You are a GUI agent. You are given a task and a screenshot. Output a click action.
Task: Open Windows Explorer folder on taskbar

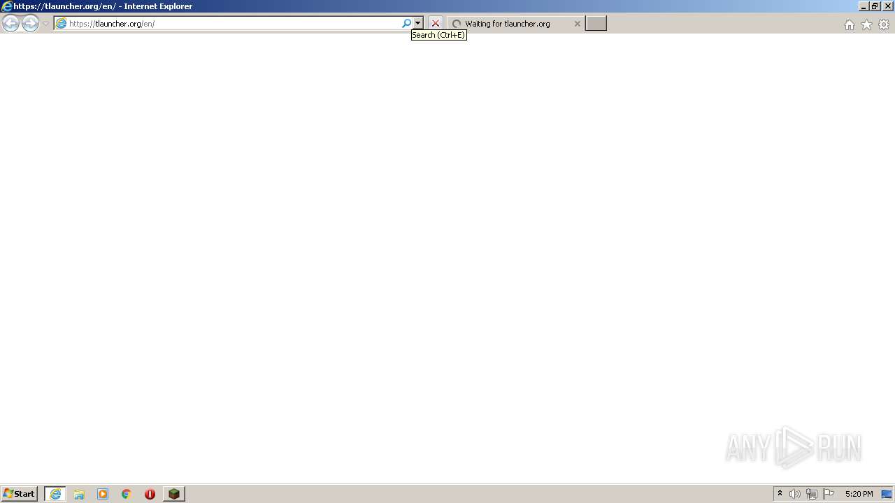(79, 494)
